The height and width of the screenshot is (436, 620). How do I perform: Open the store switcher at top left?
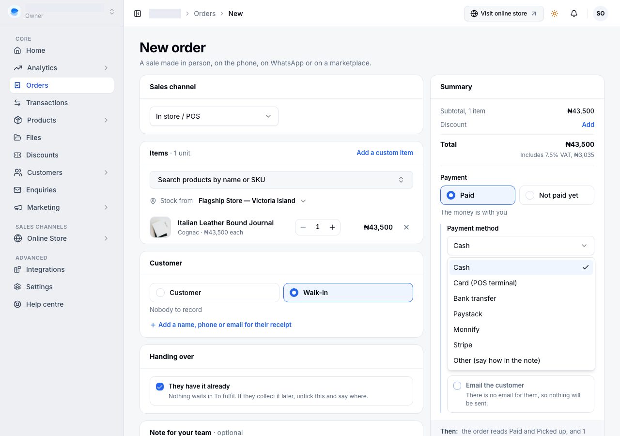(x=62, y=12)
